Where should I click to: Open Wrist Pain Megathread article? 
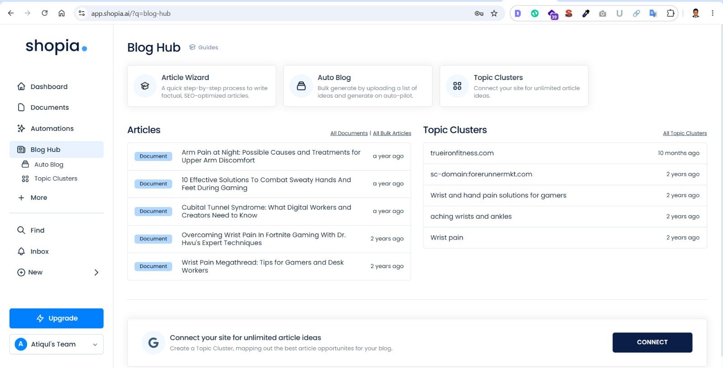(263, 267)
